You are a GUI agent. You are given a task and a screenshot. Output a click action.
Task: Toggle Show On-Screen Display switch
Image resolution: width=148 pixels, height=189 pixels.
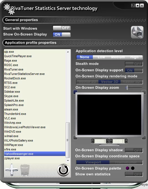[62, 34]
